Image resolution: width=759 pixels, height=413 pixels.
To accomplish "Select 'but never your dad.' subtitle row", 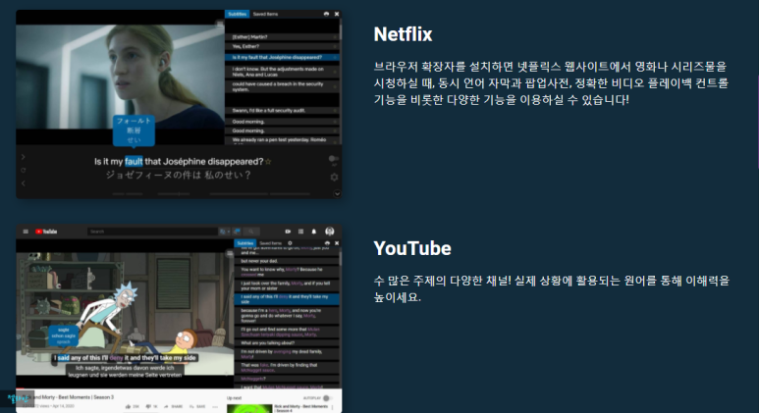I will [287, 261].
